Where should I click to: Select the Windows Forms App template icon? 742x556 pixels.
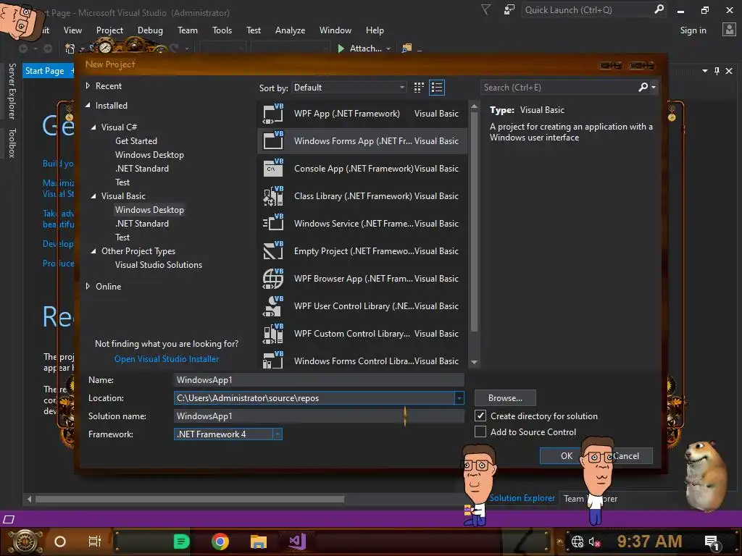click(x=273, y=141)
